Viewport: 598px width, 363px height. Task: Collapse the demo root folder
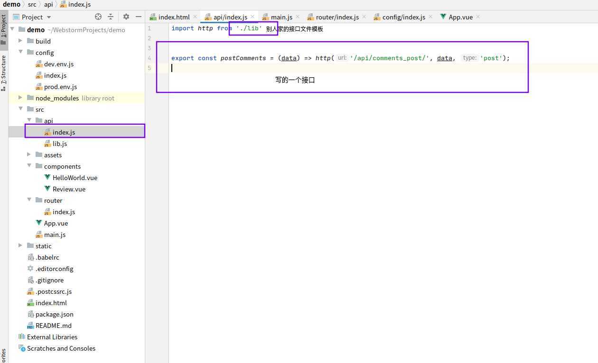click(12, 29)
